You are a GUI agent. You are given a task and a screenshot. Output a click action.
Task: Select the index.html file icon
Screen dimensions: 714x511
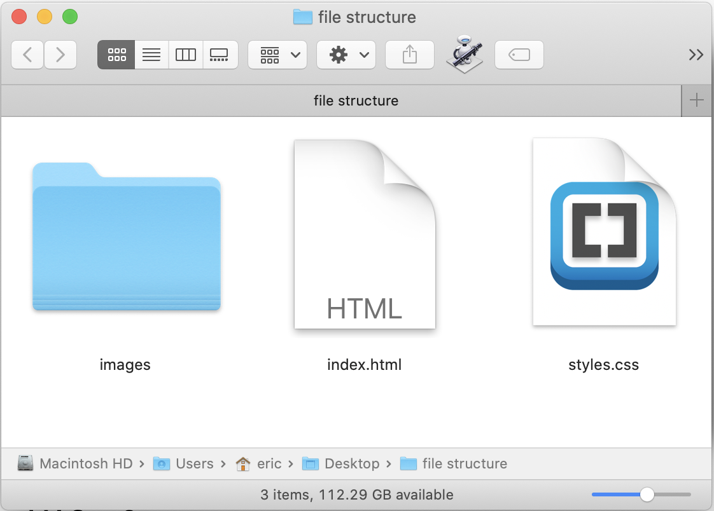pyautogui.click(x=365, y=234)
